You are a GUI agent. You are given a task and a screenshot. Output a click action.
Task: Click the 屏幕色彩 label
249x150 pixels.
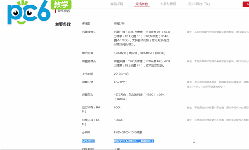click(x=88, y=95)
